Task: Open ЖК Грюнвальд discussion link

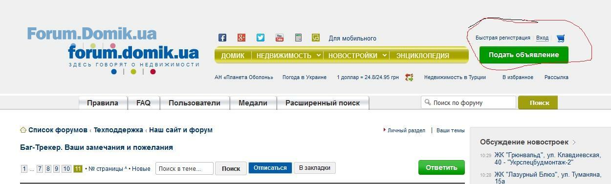Action: (547, 159)
